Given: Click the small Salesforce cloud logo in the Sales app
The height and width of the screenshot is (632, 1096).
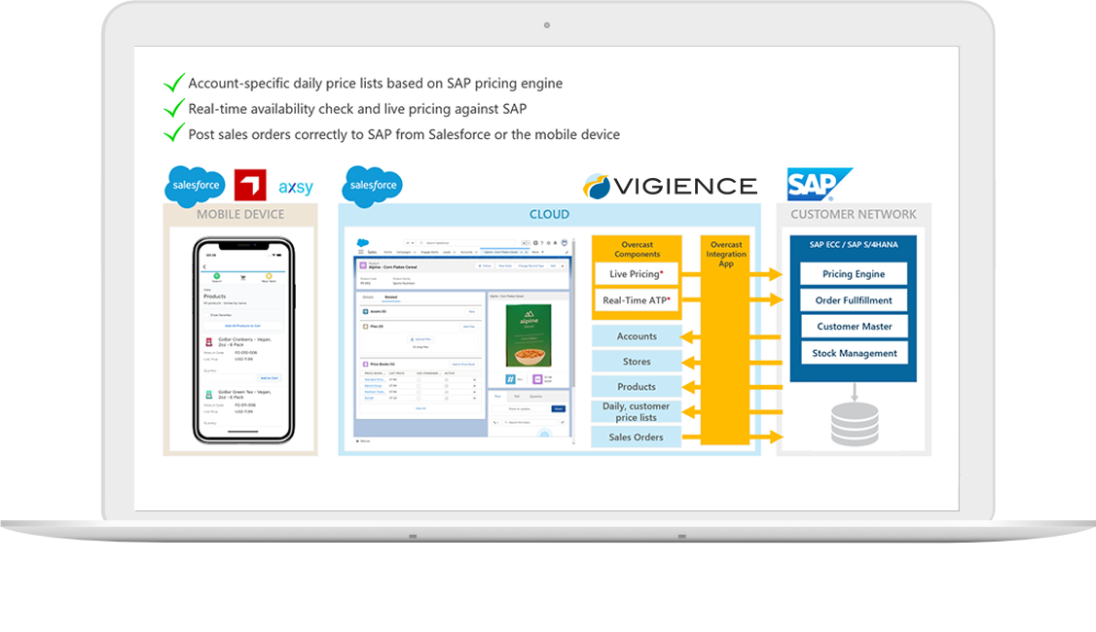Looking at the screenshot, I should 363,243.
